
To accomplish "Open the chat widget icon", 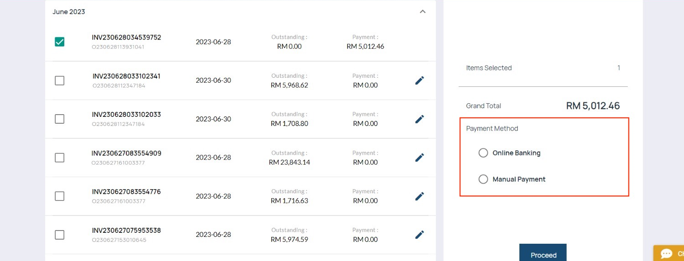I will [667, 254].
